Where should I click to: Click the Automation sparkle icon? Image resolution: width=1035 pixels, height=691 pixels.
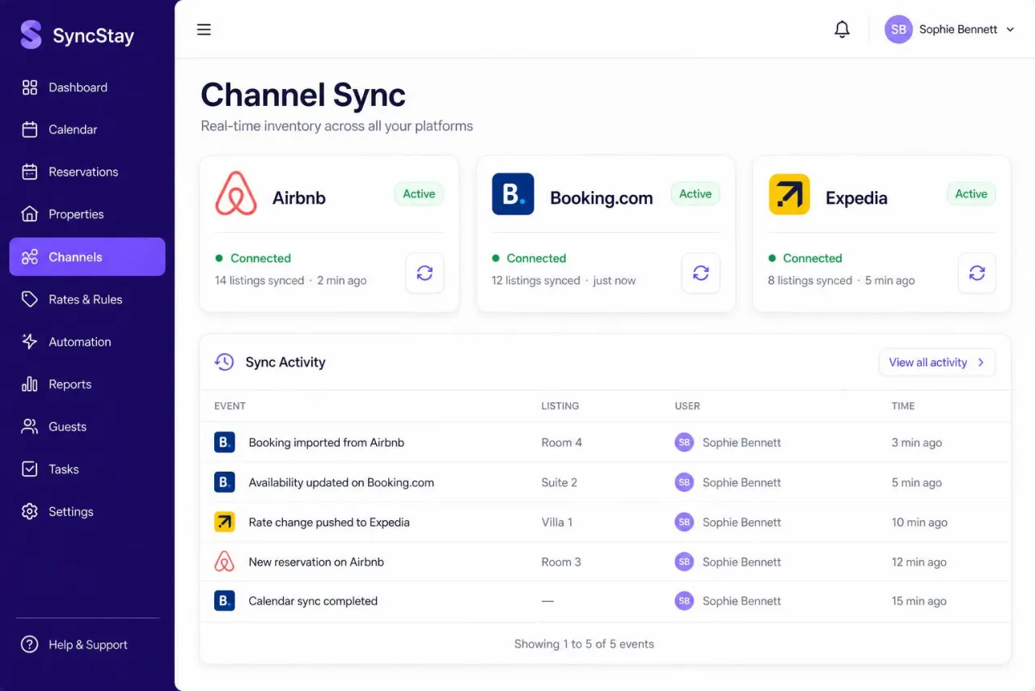(30, 341)
